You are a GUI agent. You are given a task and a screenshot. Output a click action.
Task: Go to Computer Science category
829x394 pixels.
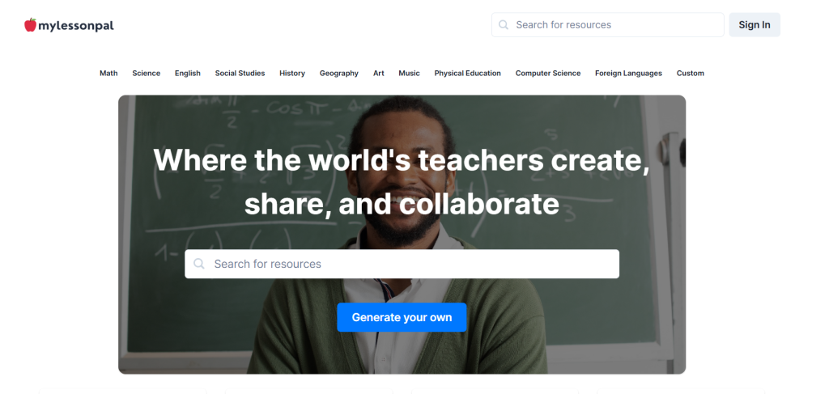[x=548, y=74]
